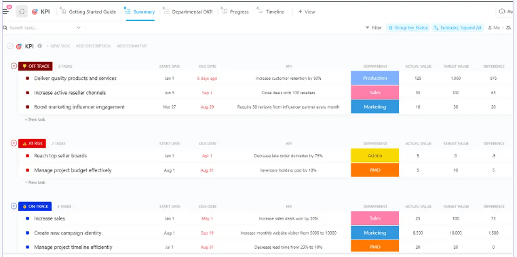The image size is (517, 257).
Task: Click the KPI list info icon
Action: tap(39, 46)
